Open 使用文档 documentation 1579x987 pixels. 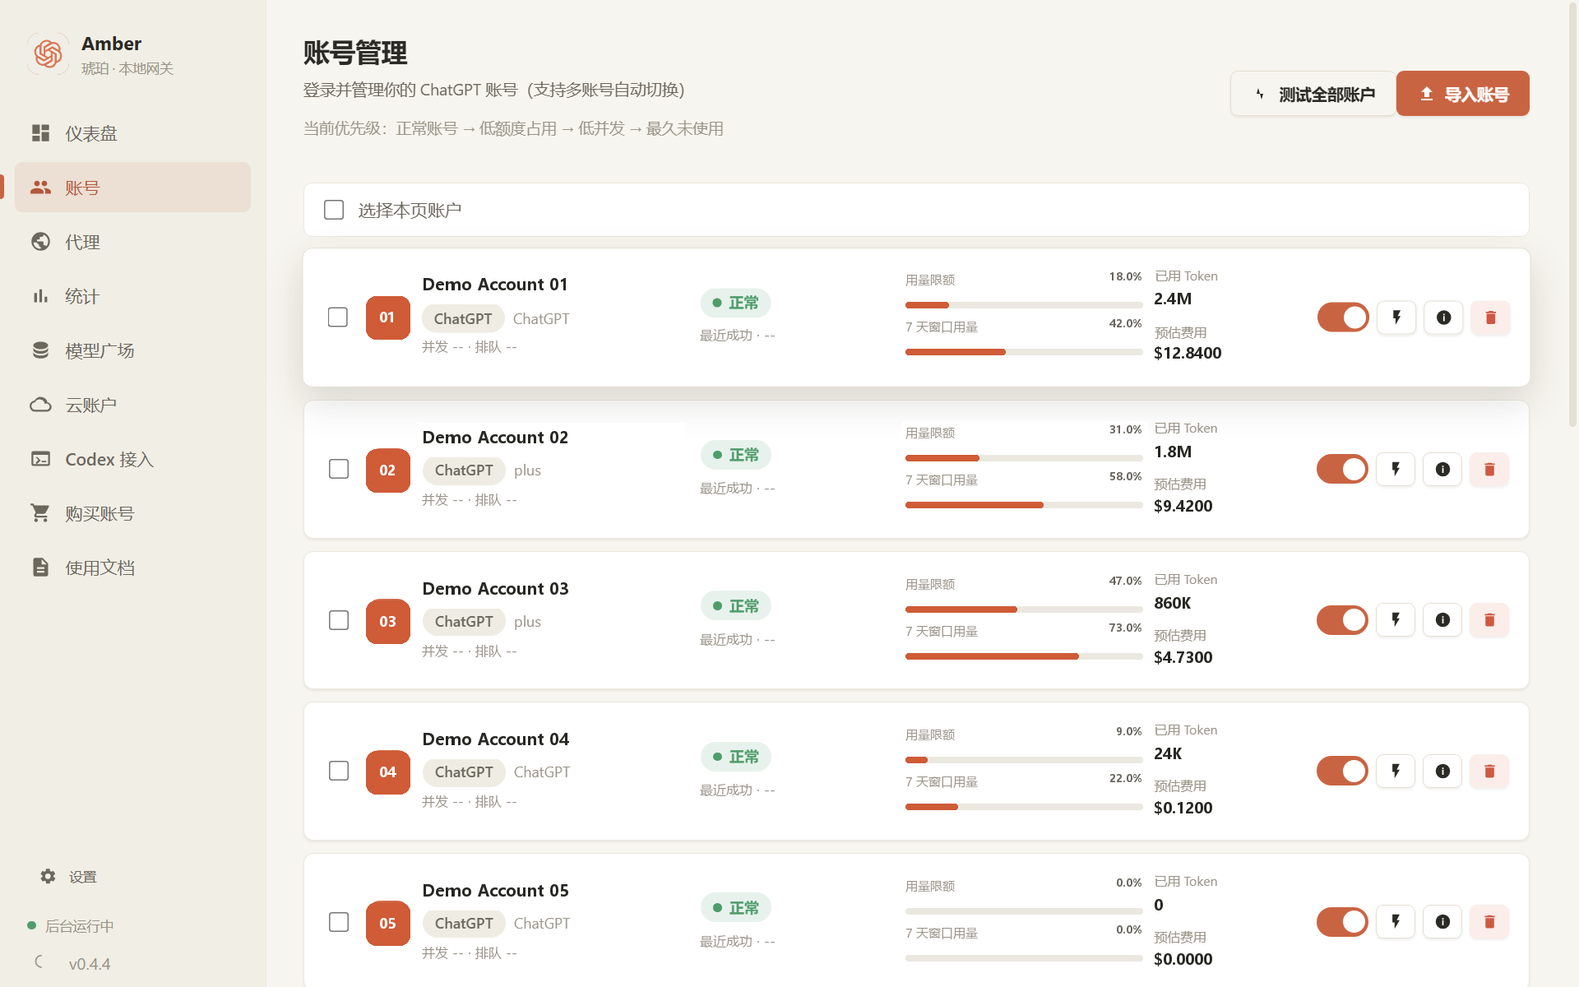coord(132,568)
